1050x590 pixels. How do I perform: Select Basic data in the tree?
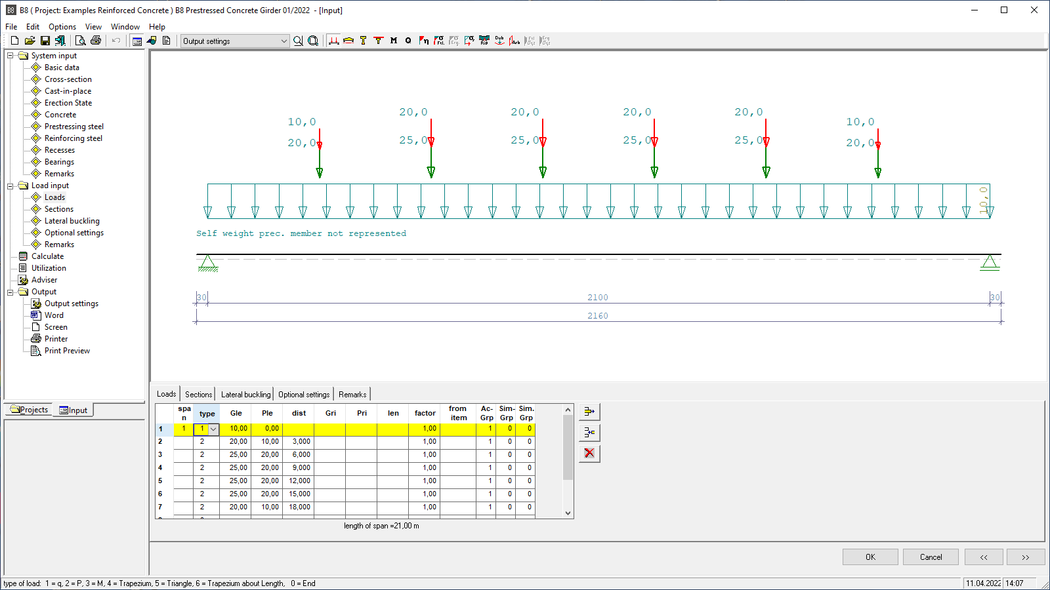pos(62,68)
